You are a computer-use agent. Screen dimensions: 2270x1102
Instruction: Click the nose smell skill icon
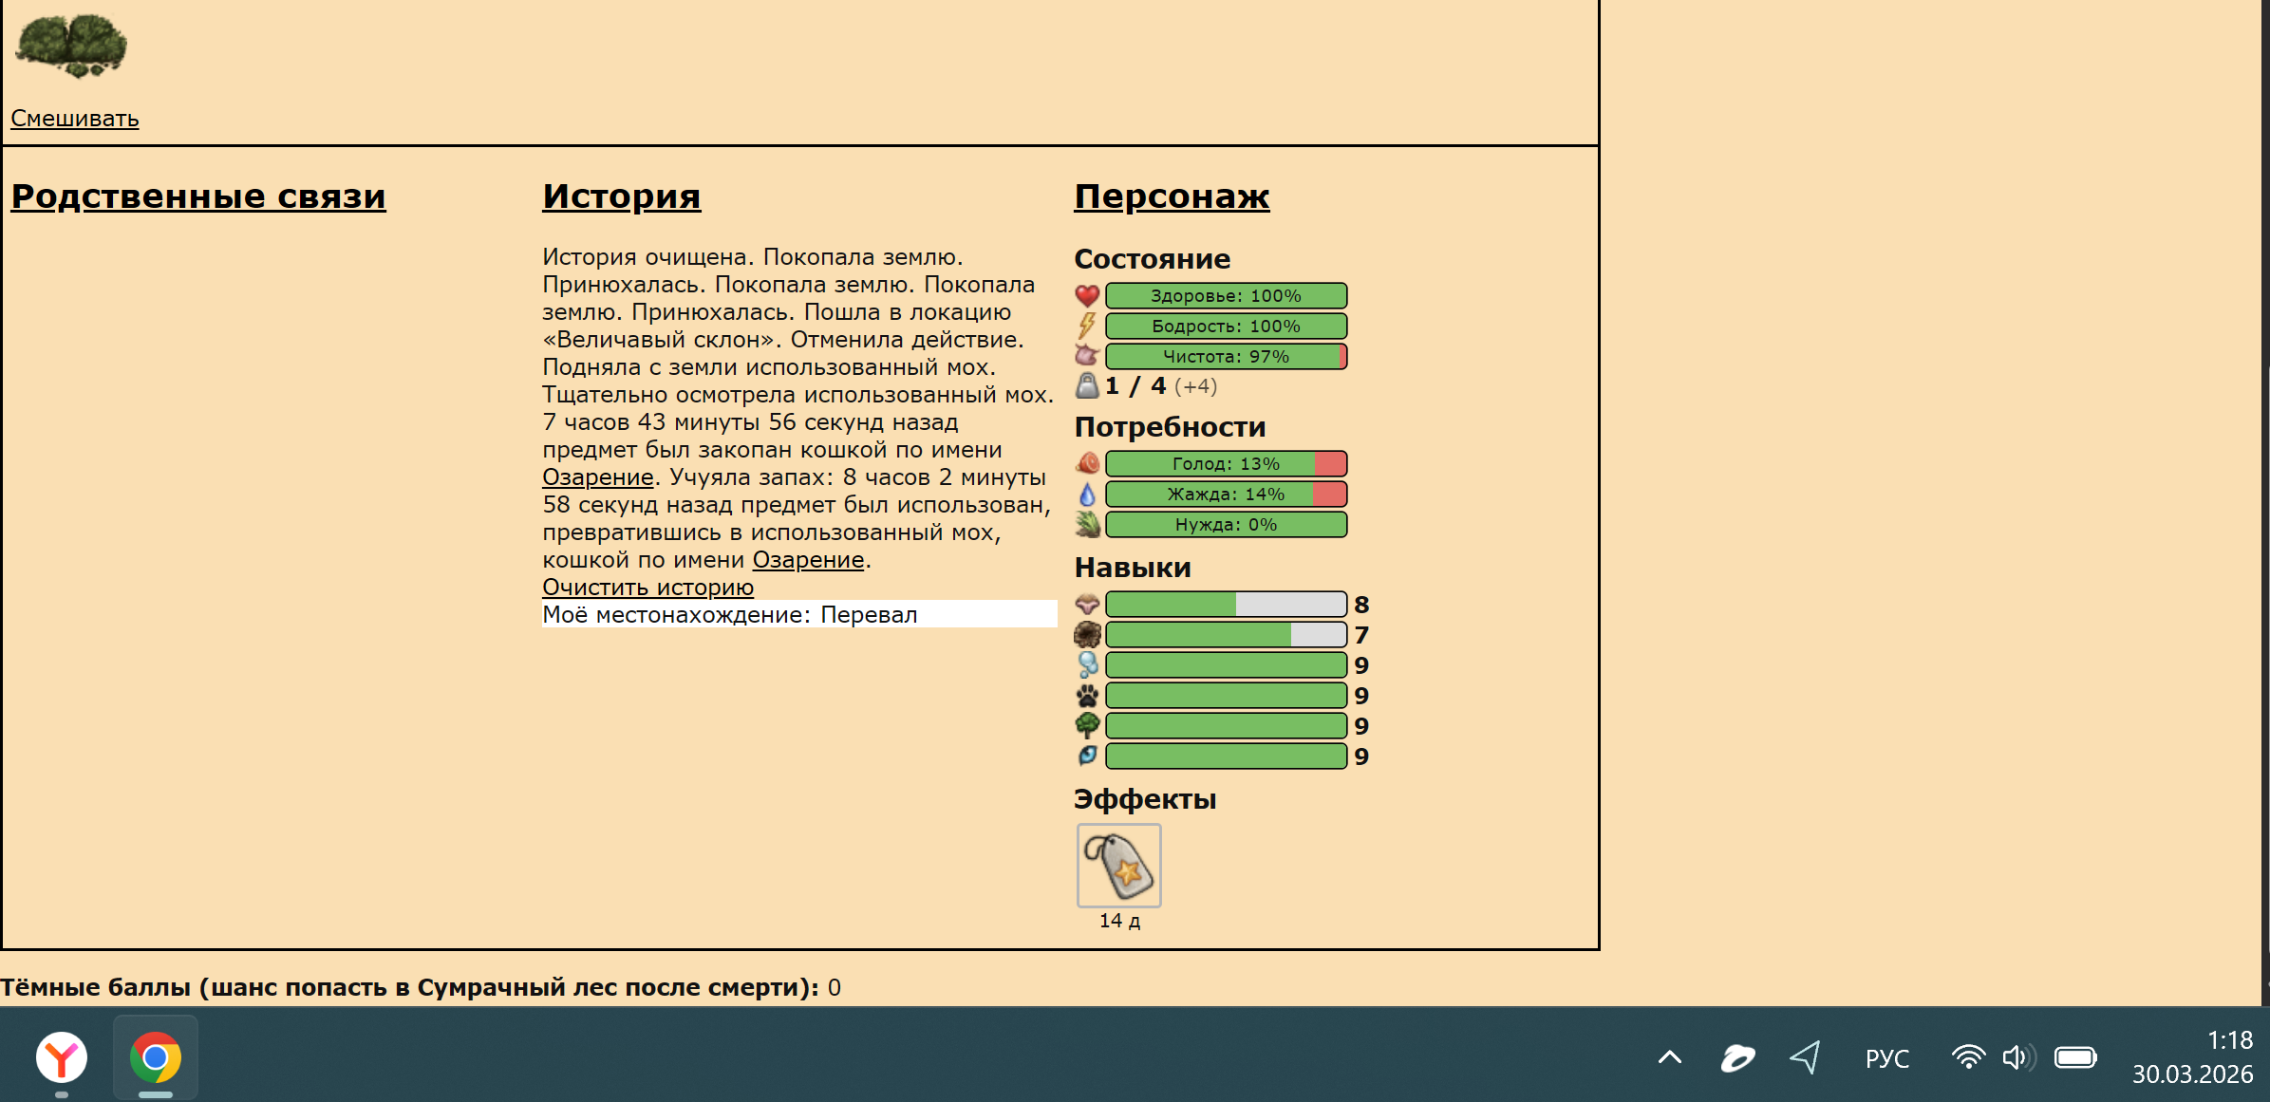click(1087, 605)
